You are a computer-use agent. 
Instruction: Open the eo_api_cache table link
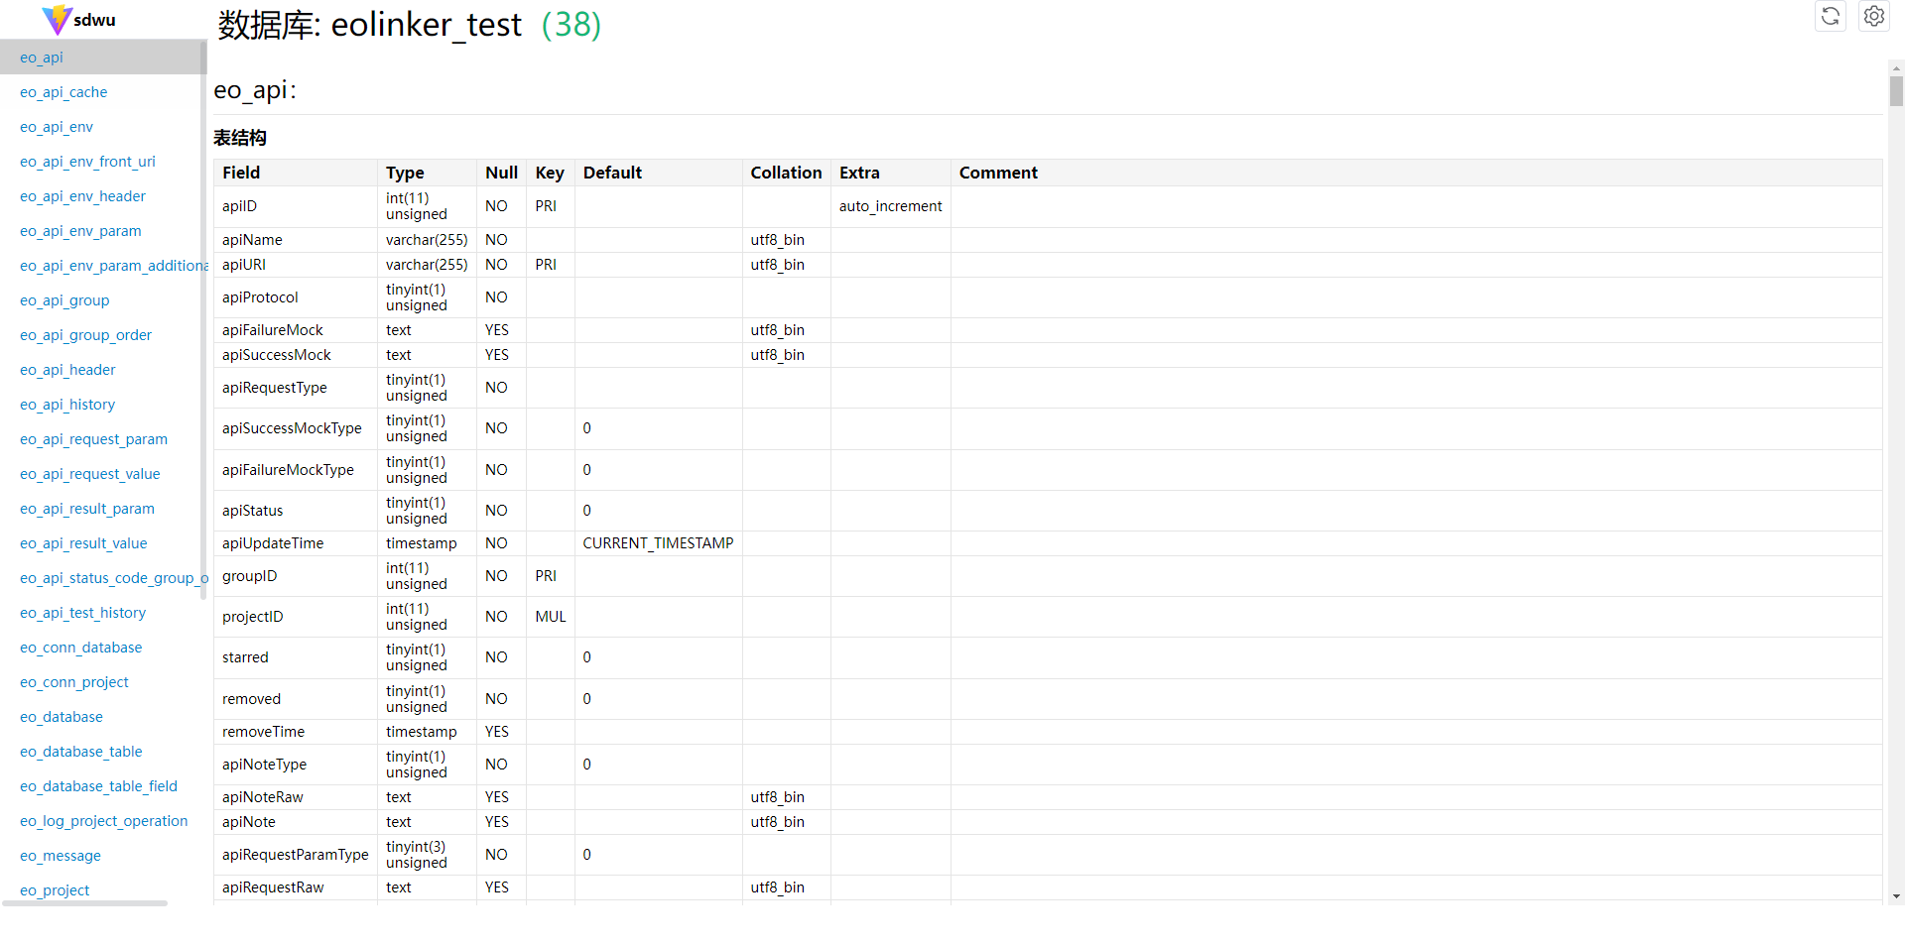click(x=63, y=92)
